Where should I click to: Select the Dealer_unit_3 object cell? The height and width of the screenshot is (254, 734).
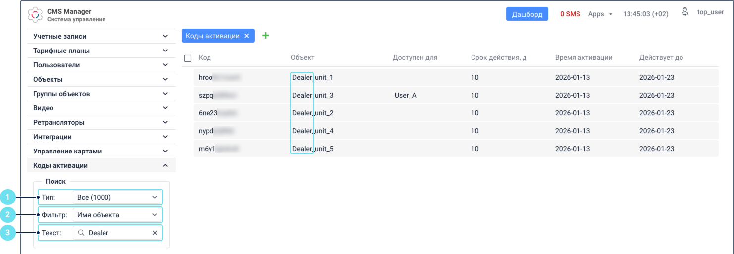tap(313, 95)
